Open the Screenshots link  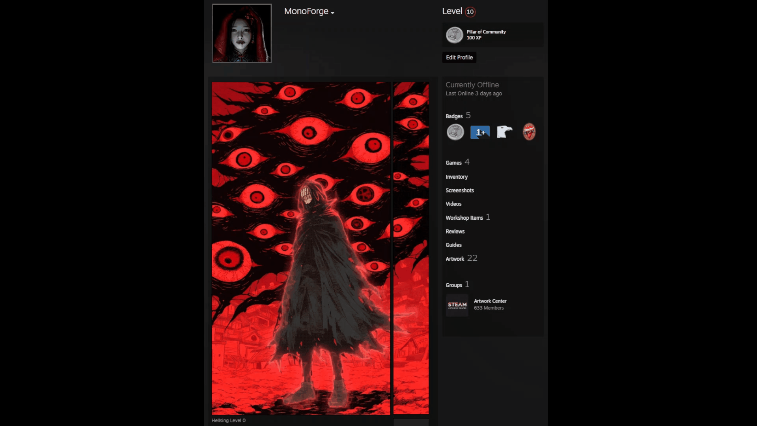pyautogui.click(x=460, y=191)
